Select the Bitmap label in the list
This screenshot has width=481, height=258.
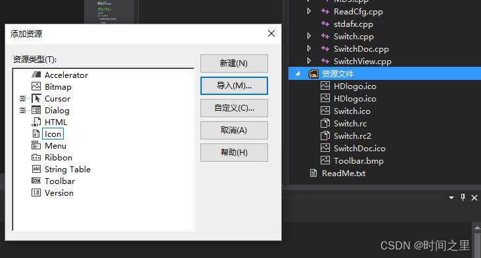pos(58,87)
